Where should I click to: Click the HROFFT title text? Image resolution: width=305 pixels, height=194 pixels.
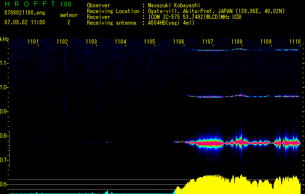(30, 4)
